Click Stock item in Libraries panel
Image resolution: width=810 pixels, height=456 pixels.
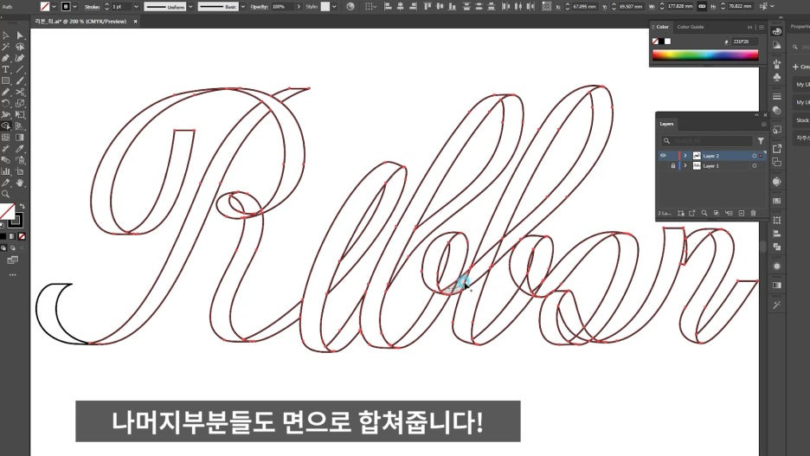pos(802,120)
